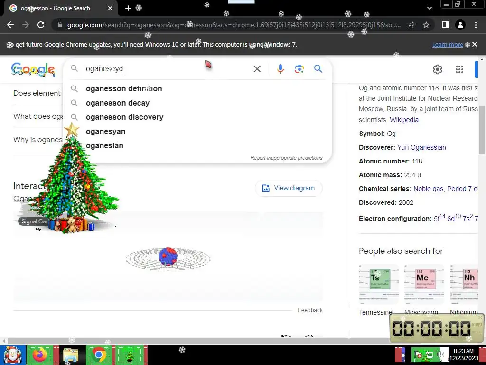Open the Noble gas link

click(429, 189)
